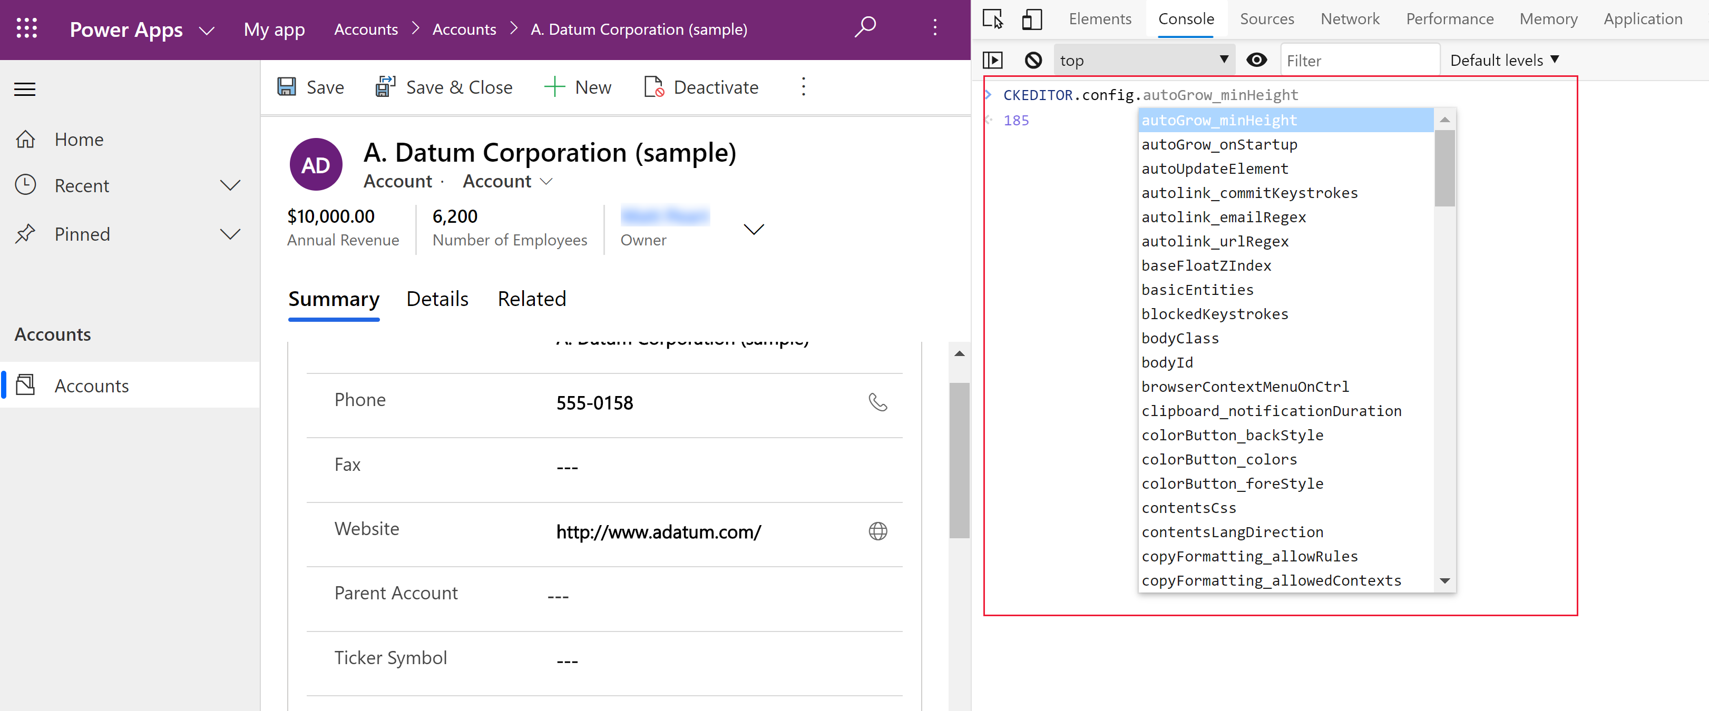This screenshot has height=711, width=1709.
Task: Scroll the console autocomplete list down
Action: click(x=1445, y=581)
